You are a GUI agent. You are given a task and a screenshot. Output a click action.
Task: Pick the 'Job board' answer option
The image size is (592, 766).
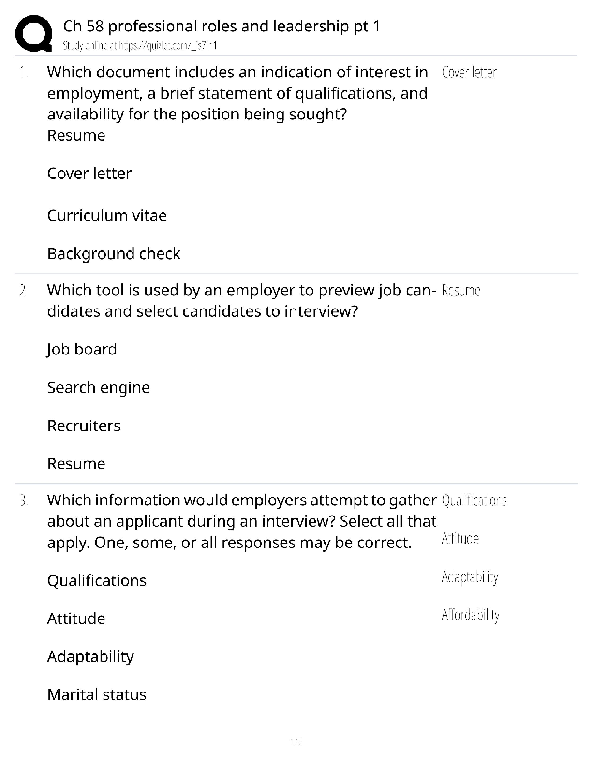coord(82,349)
